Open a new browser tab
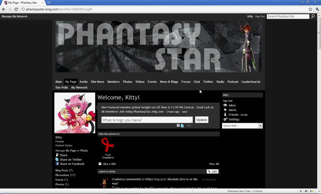321x194 pixels. 49,3
